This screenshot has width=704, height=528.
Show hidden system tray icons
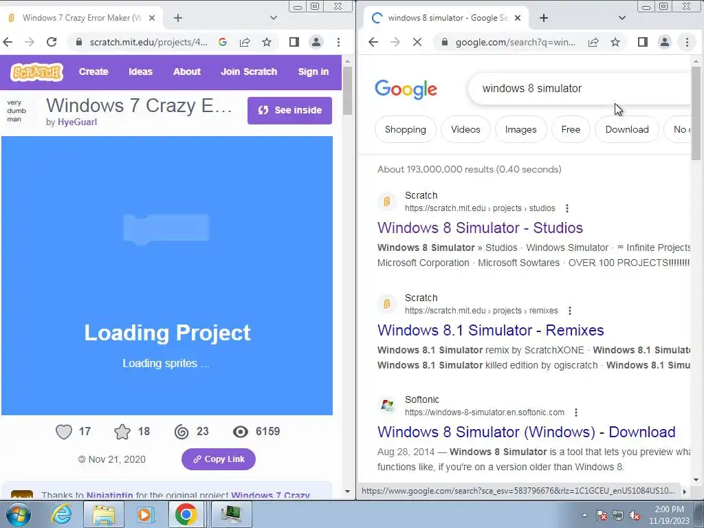point(584,515)
